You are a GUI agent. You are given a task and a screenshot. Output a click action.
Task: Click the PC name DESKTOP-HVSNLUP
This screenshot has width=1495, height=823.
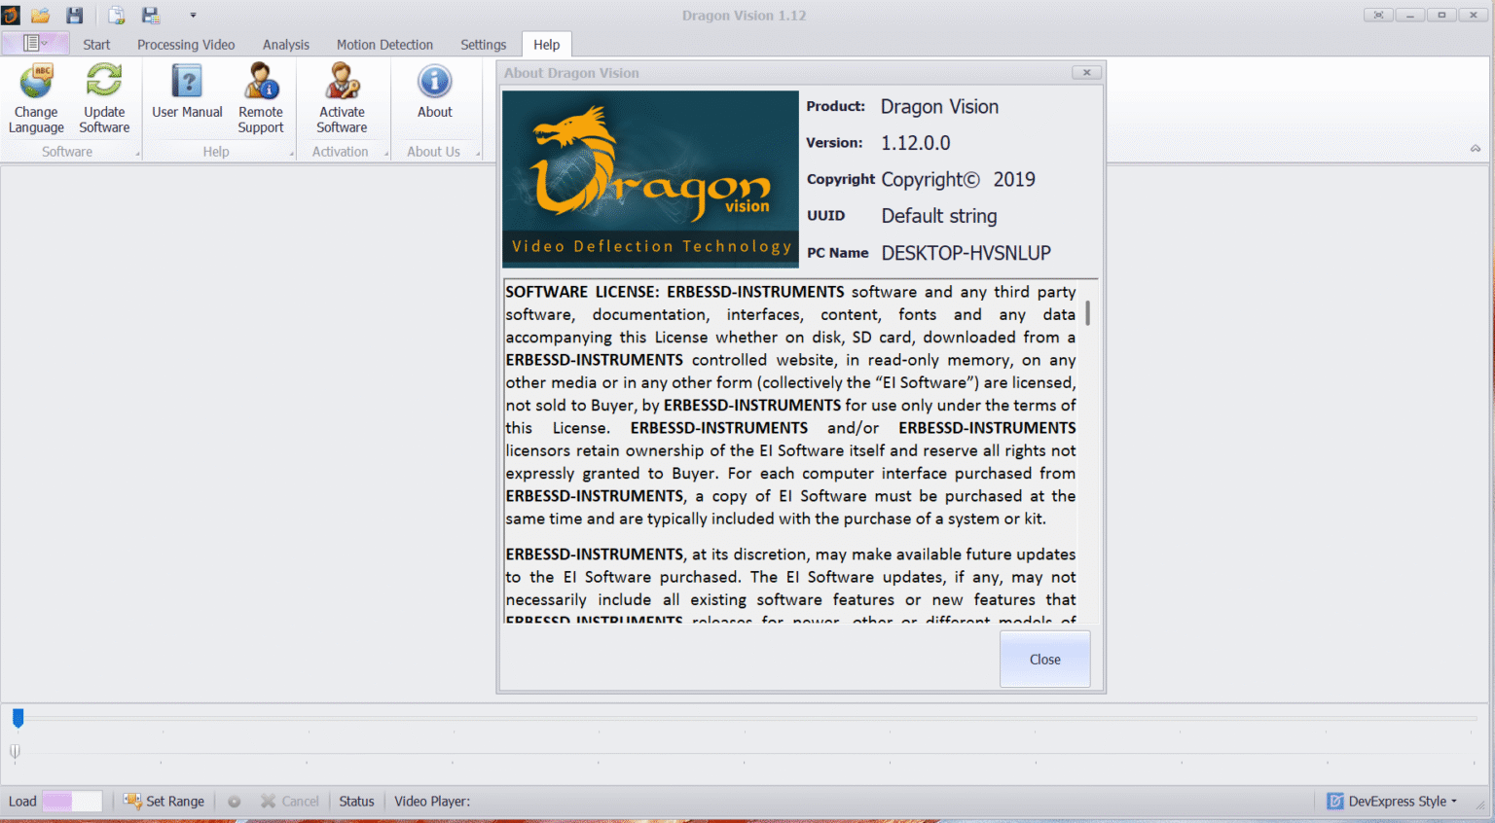click(x=966, y=253)
